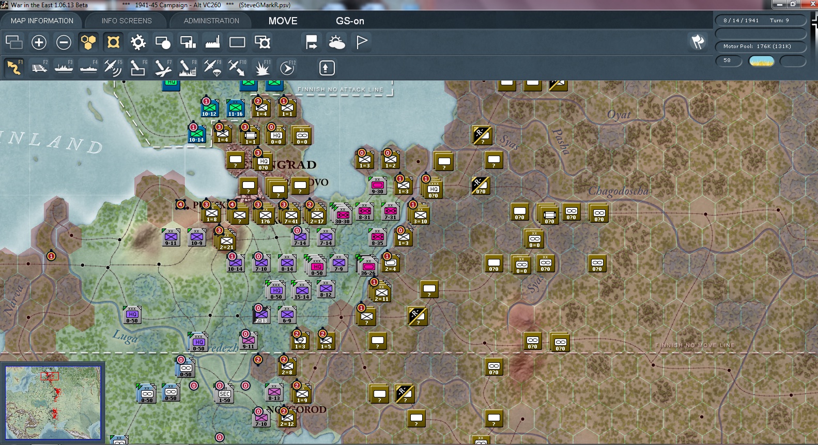This screenshot has width=818, height=445.
Task: Select the 8-12 unit counter
Action: (326, 289)
